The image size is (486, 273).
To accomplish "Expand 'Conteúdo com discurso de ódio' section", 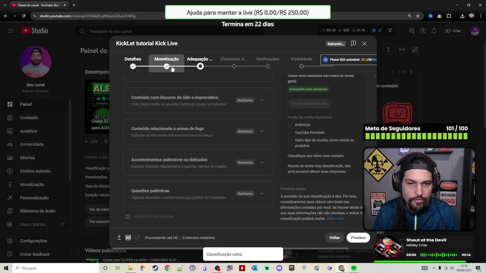I will click(262, 100).
